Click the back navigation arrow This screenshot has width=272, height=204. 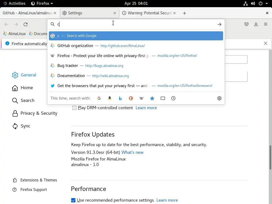click(6, 24)
